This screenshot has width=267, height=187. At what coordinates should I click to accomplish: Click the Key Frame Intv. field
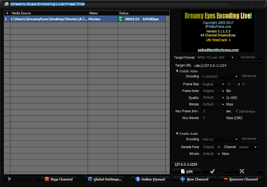point(213,111)
